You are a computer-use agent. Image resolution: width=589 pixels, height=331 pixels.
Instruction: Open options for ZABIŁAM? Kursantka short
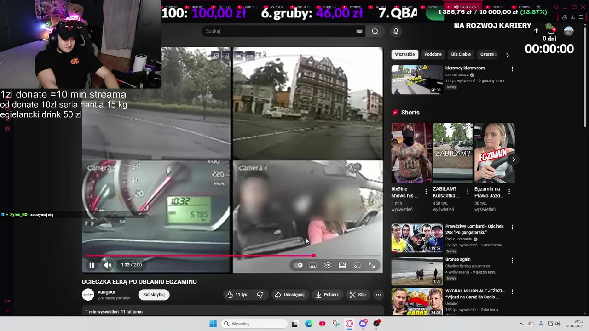[468, 191]
